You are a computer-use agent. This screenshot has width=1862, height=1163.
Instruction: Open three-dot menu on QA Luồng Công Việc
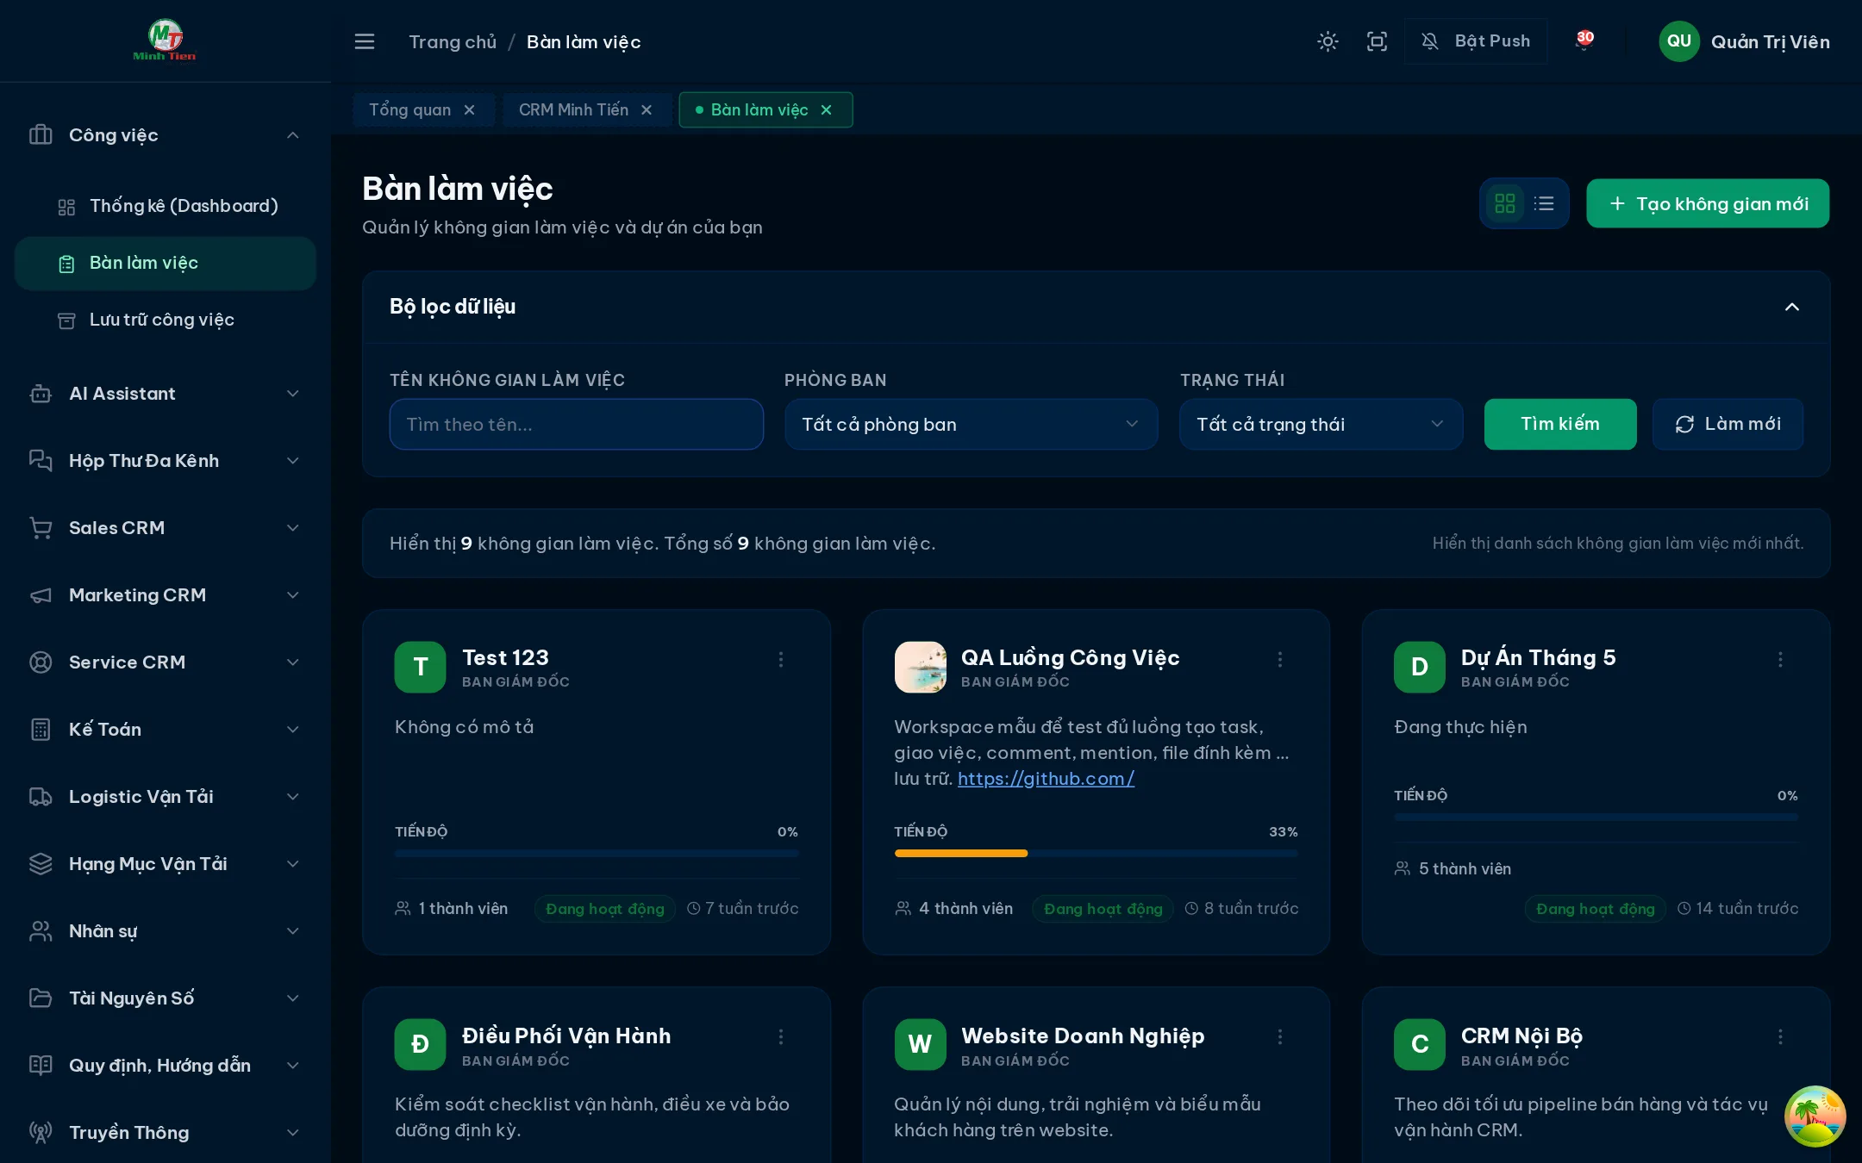click(1280, 659)
